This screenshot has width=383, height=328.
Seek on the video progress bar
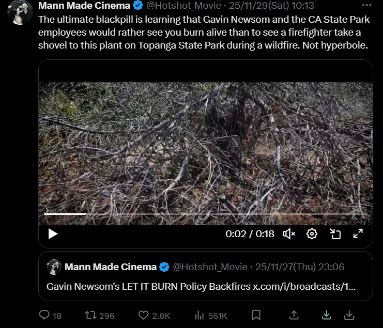point(206,214)
